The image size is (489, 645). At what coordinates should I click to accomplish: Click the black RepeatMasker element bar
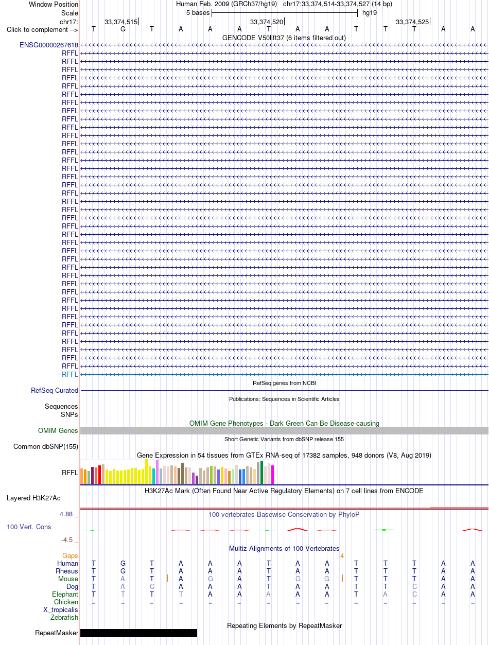click(139, 633)
